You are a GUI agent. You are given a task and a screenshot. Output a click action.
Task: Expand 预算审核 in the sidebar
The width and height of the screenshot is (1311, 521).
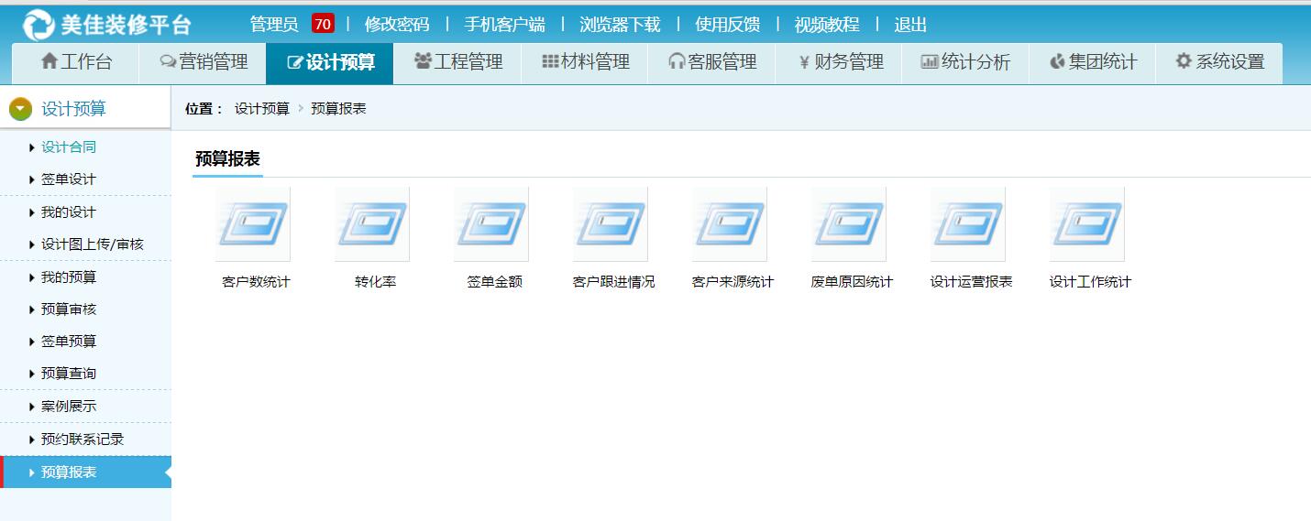tap(68, 309)
